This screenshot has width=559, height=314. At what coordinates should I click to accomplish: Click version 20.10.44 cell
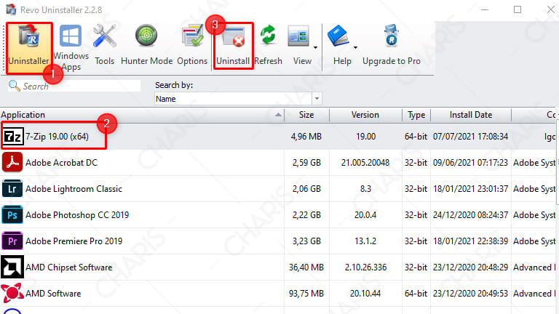click(x=365, y=294)
